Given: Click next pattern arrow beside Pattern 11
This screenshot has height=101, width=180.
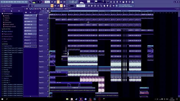Looking at the screenshot, I should pyautogui.click(x=86, y=6).
